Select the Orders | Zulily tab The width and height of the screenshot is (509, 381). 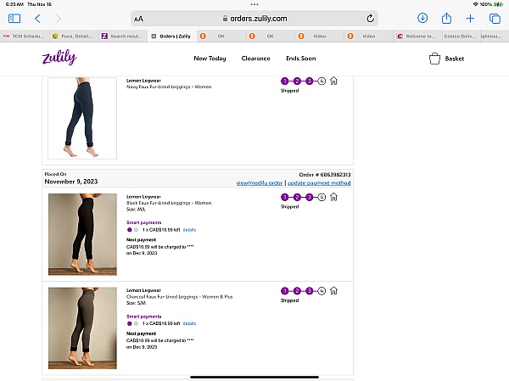[x=172, y=36]
